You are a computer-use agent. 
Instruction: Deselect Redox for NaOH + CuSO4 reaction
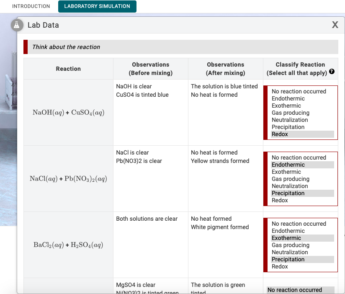point(302,134)
